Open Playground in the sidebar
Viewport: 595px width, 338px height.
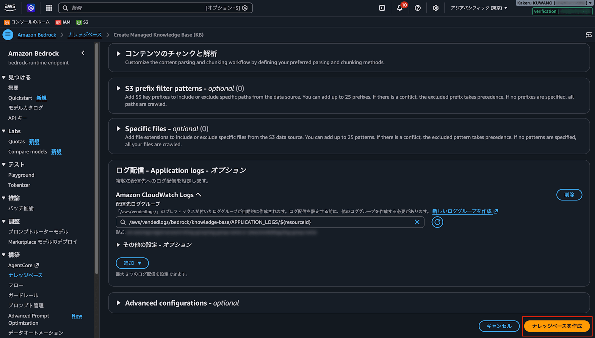[x=21, y=175]
